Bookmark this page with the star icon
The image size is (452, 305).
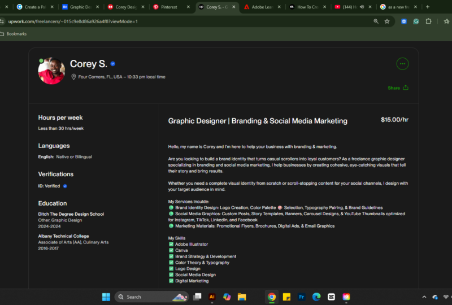[x=387, y=21]
